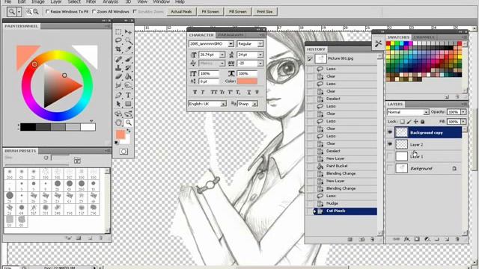Image resolution: width=479 pixels, height=269 pixels.
Task: Select the Lasso tool in the toolbox
Action: coord(118,40)
